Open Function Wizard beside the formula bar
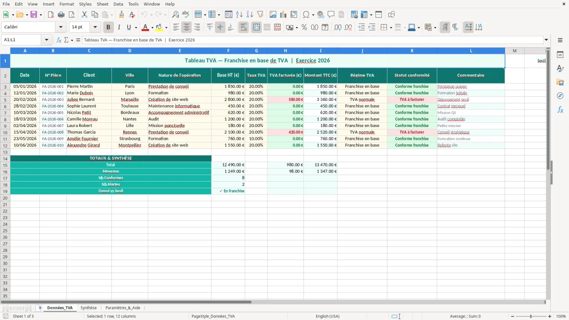This screenshot has width=569, height=320. [59, 40]
